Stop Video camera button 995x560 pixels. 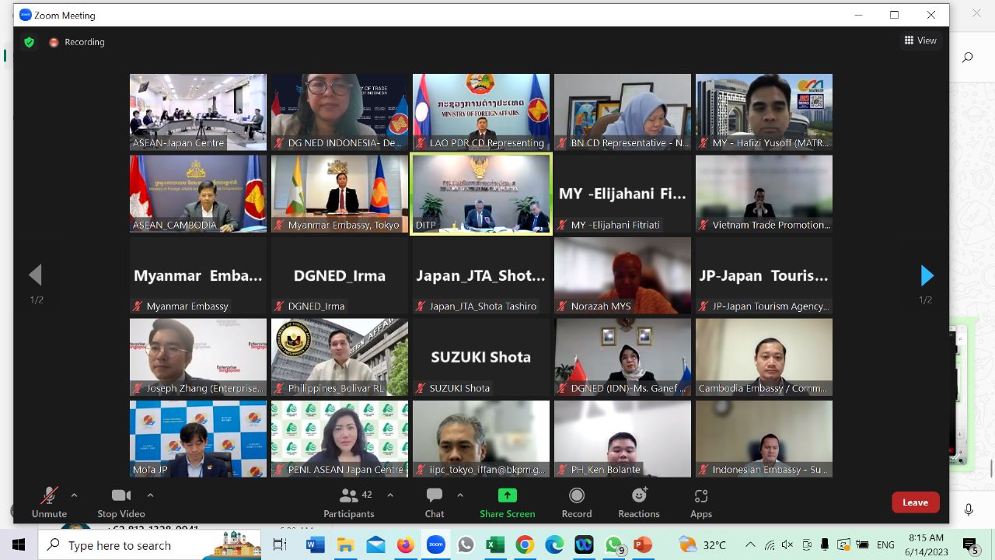120,502
